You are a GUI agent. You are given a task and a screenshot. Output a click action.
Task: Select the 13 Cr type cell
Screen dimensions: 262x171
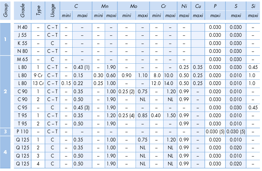[x=38, y=83]
